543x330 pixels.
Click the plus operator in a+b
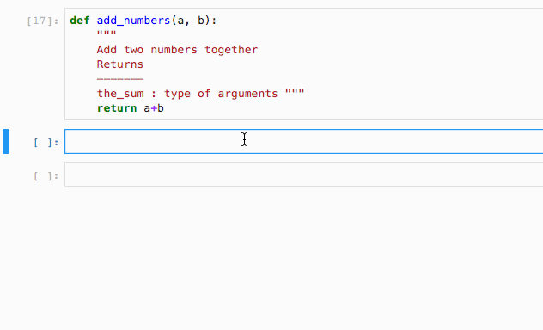(x=154, y=108)
